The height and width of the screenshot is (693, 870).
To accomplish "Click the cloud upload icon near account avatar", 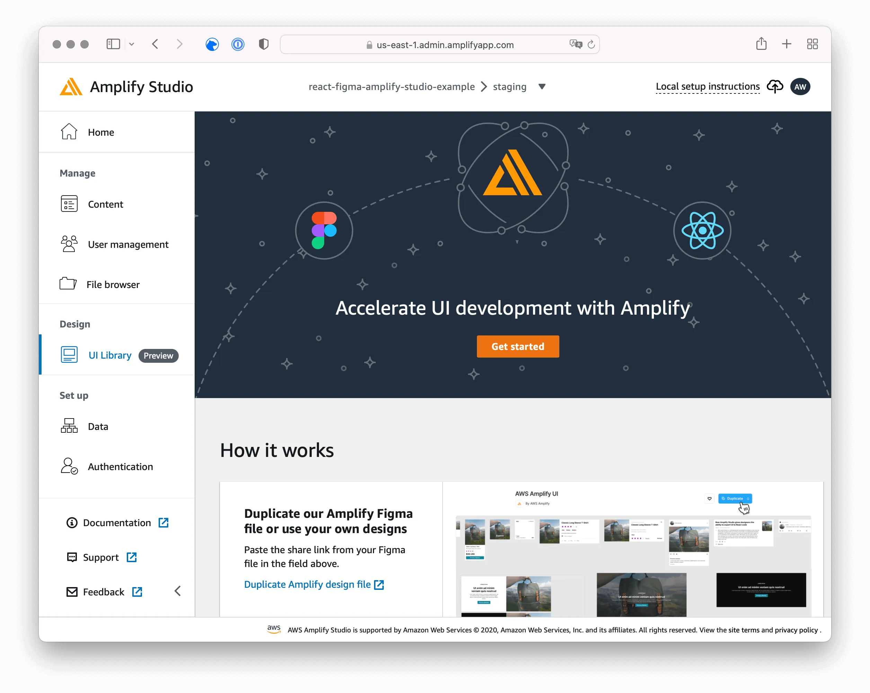I will (775, 86).
